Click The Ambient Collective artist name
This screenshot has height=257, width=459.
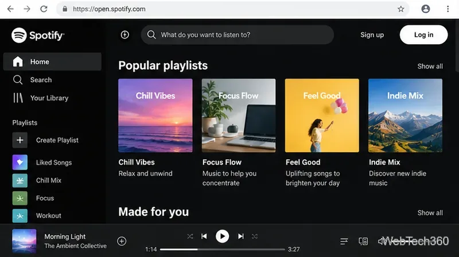click(76, 246)
